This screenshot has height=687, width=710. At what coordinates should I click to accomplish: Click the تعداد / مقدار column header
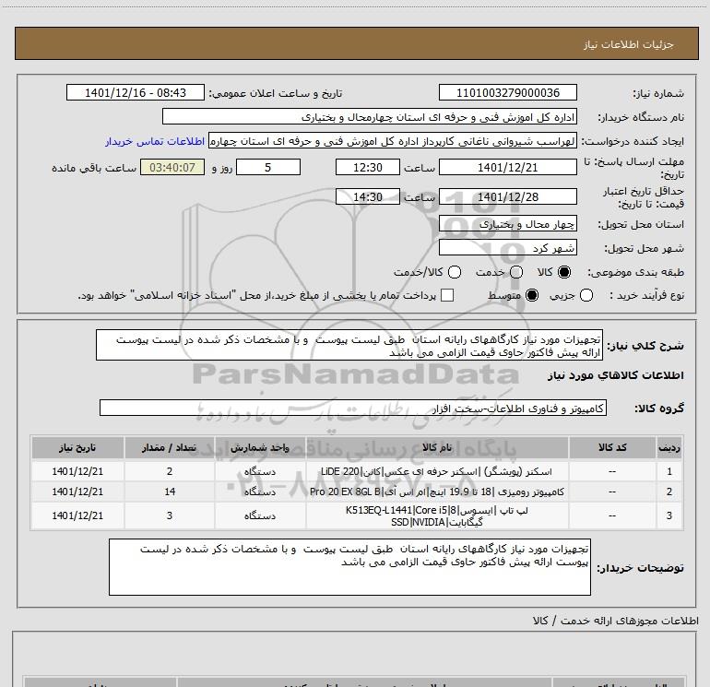(170, 447)
